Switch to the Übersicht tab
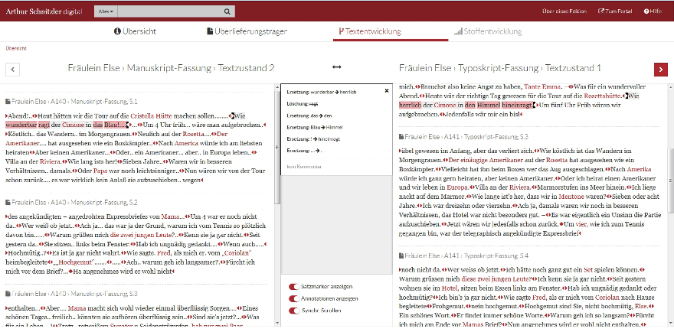 pyautogui.click(x=135, y=31)
